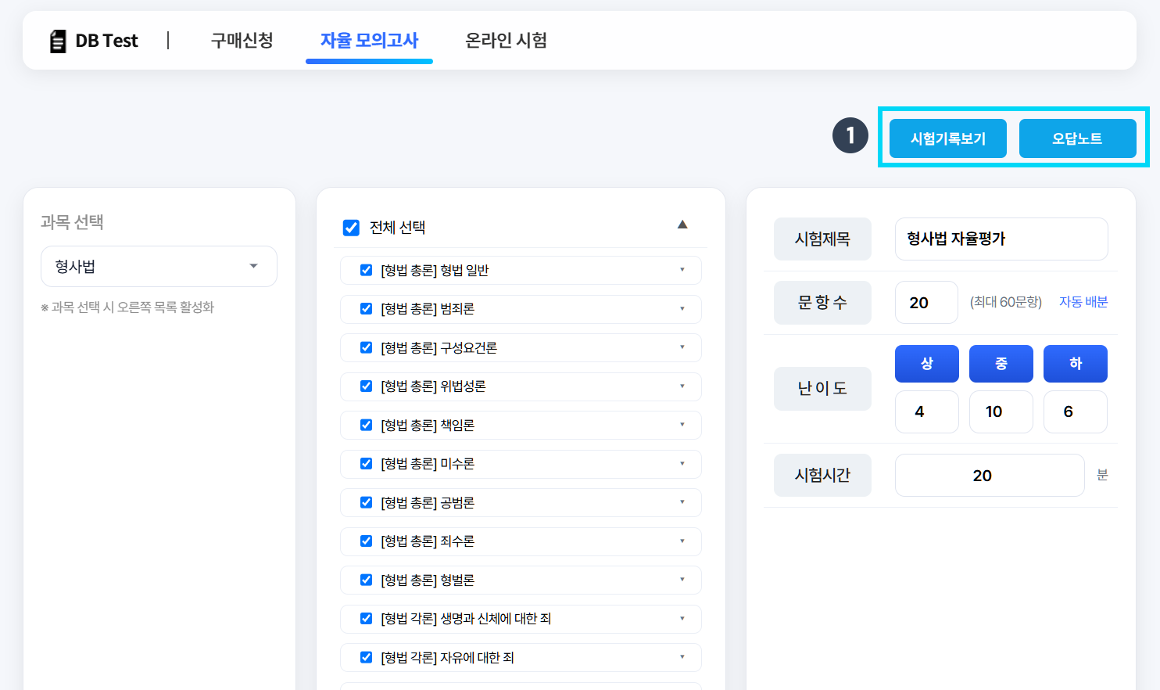The width and height of the screenshot is (1160, 690).
Task: Click the 시험기록보기 button
Action: (947, 138)
